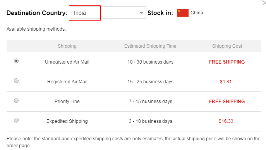This screenshot has height=150, width=266.
Task: Click FREE SHIPPING for Unregistered Air Mail
Action: pos(227,62)
